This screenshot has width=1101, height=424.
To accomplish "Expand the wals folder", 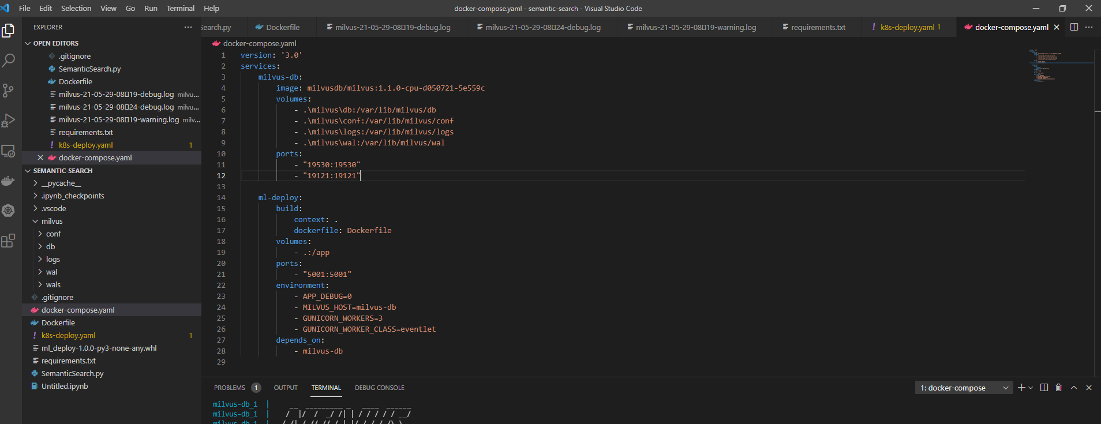I will coord(40,284).
